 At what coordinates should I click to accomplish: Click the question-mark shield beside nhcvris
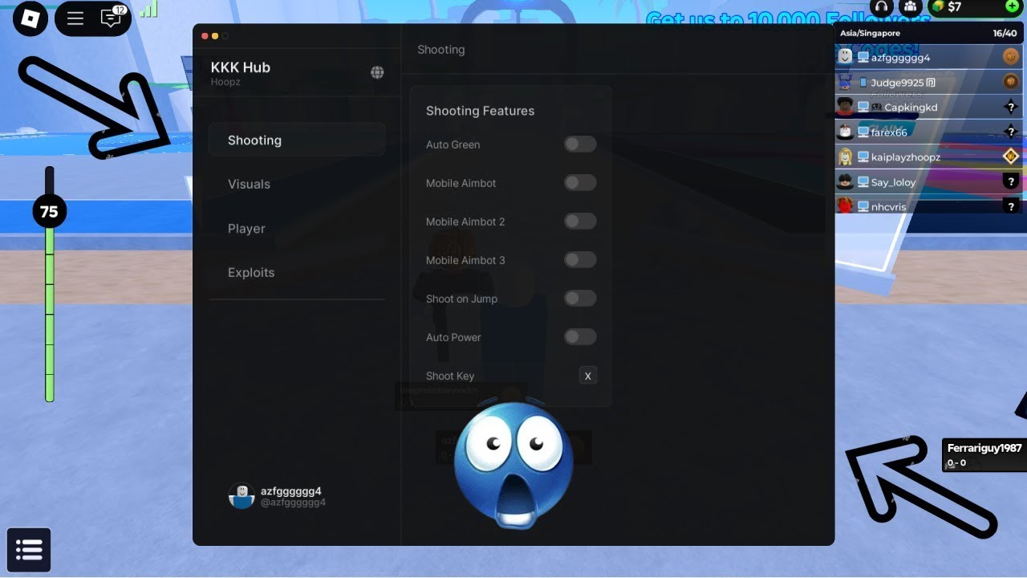[1011, 206]
